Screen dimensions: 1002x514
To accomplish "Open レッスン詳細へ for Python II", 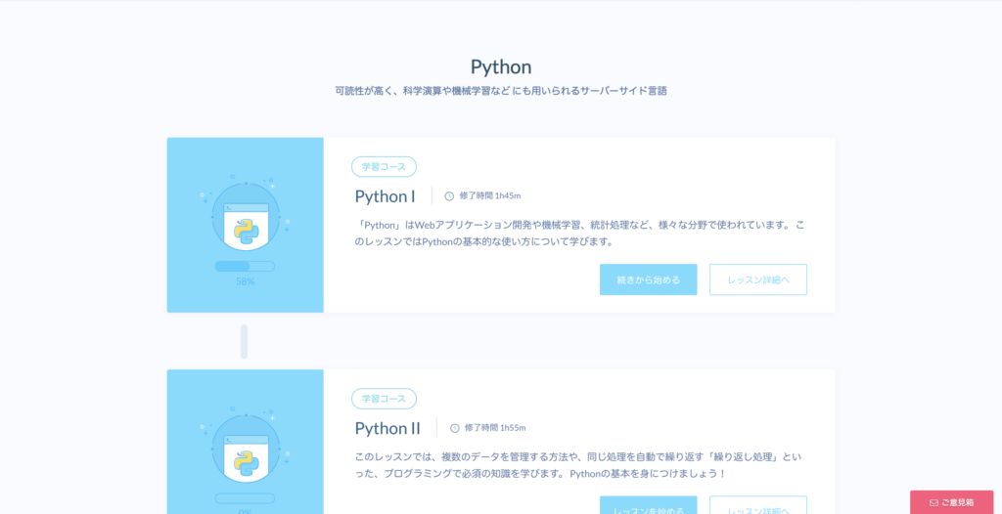I will tap(758, 505).
